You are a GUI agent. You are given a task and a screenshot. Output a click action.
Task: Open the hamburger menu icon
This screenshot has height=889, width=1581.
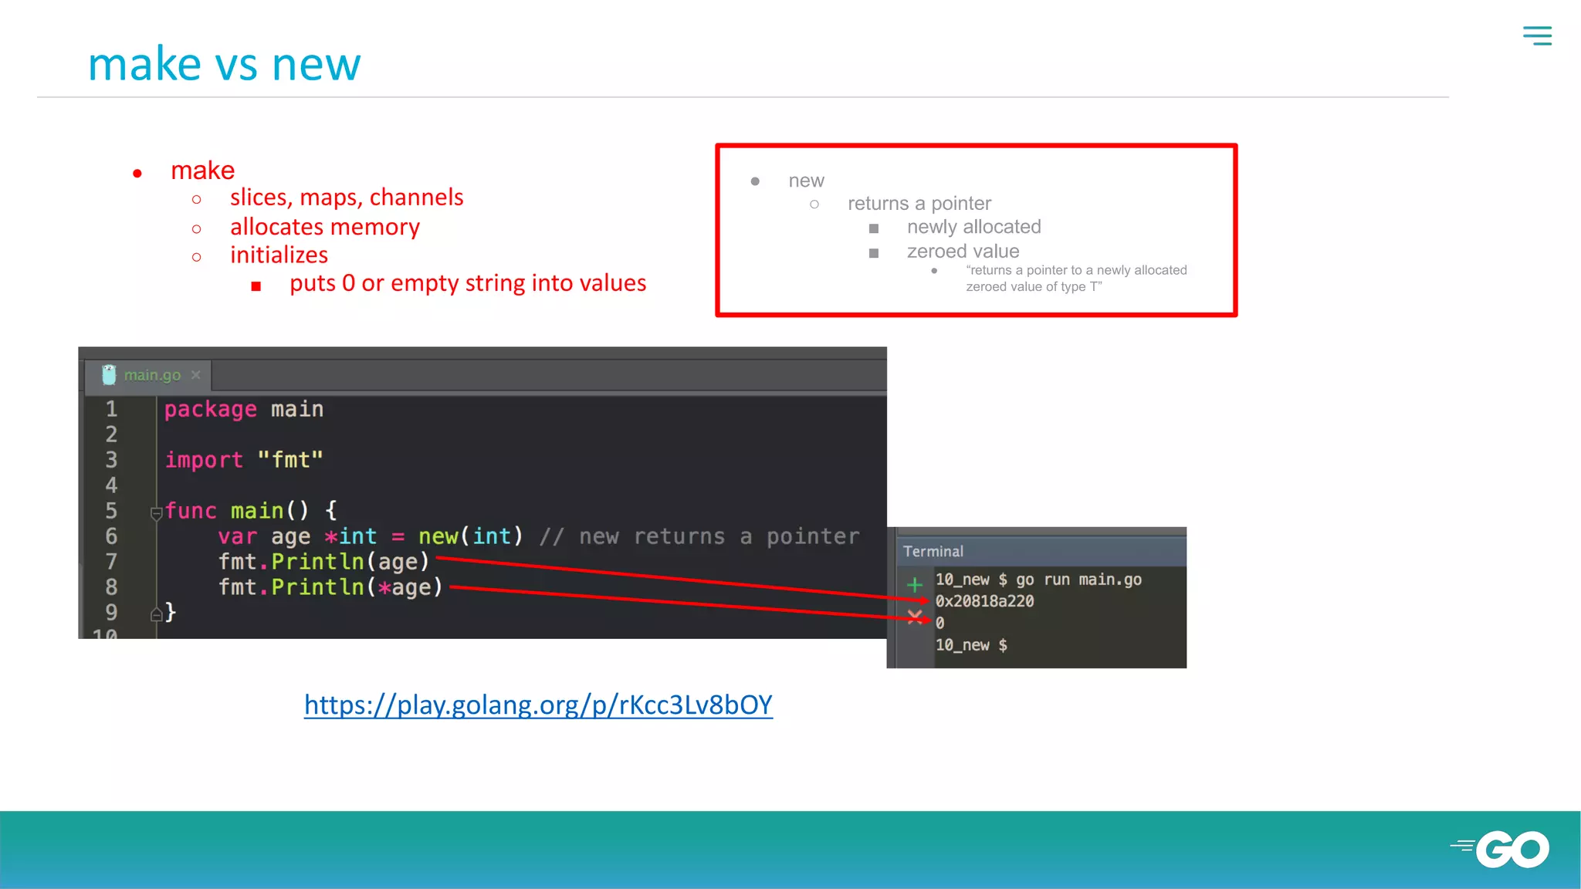pos(1537,35)
